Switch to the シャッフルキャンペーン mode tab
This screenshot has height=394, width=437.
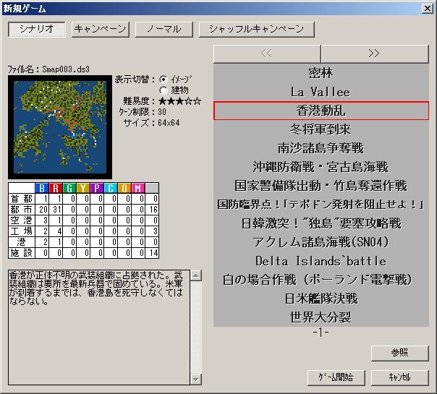click(257, 29)
